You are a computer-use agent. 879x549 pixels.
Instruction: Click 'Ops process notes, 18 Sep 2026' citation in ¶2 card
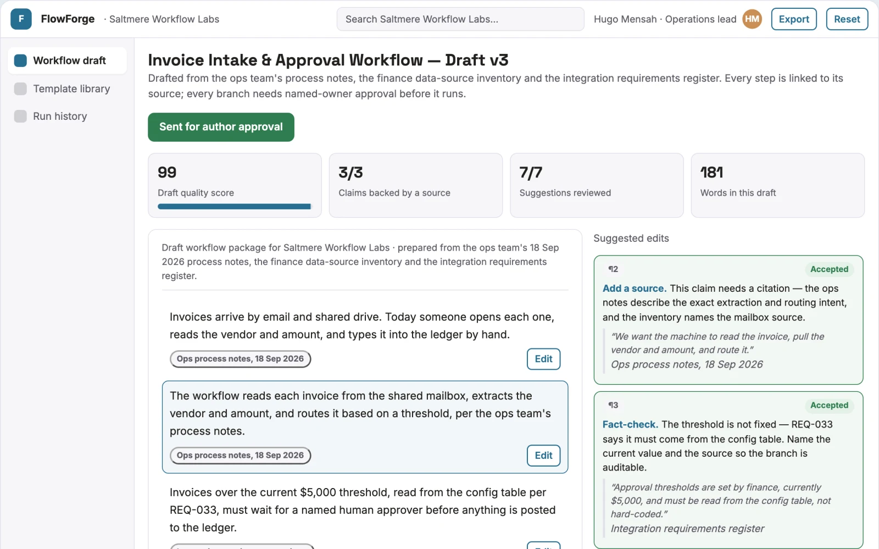pyautogui.click(x=687, y=364)
